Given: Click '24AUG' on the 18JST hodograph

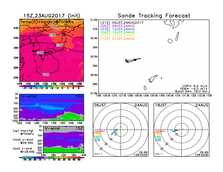Looking at the screenshot, I should tap(202, 105).
